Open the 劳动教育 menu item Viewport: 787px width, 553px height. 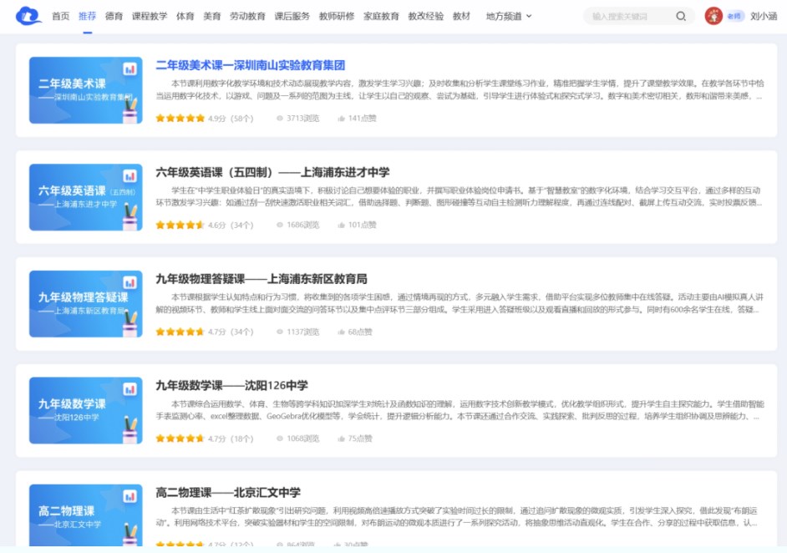(247, 16)
